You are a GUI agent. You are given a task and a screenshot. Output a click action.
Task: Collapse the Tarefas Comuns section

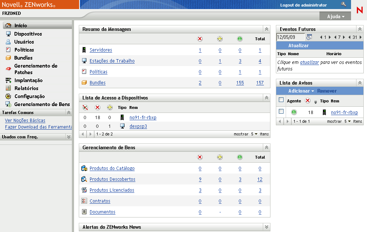[69, 113]
